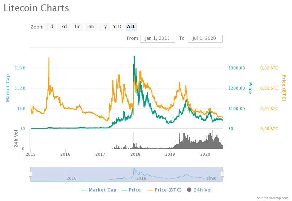Set zoom range to 7d
Image resolution: width=292 pixels, height=201 pixels.
point(64,27)
